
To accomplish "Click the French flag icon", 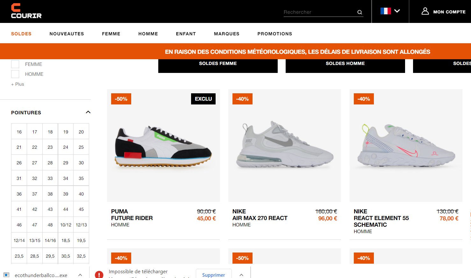I will [x=386, y=11].
